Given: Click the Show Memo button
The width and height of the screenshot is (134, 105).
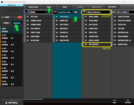Looking at the screenshot, I should 112,7.
